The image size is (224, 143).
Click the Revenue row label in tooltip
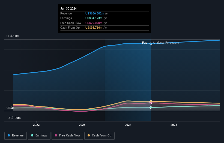[x=66, y=13]
